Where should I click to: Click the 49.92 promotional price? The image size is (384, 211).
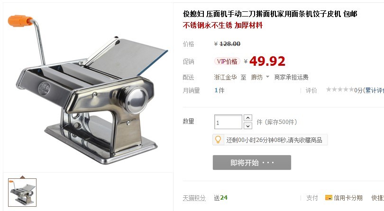point(267,61)
